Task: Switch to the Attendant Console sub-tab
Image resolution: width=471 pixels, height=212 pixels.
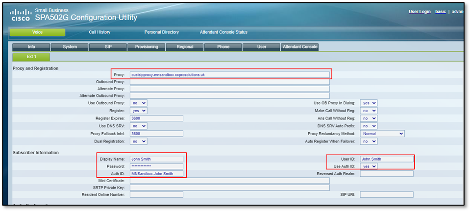Action: 300,47
